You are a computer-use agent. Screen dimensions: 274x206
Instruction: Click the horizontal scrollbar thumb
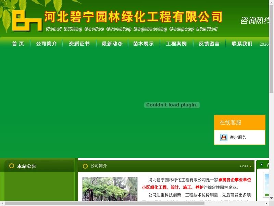click(105, 203)
